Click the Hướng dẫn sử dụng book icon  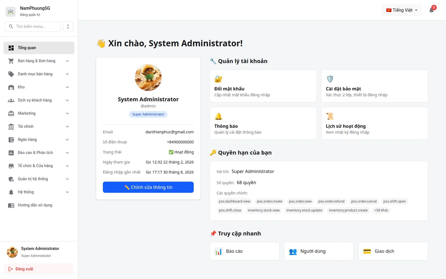[x=11, y=205]
